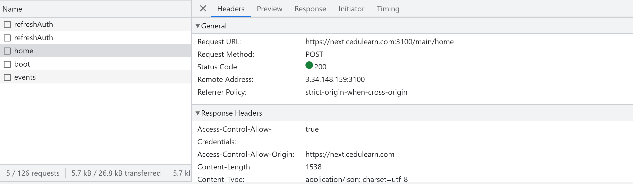Select the Headers tab
The width and height of the screenshot is (633, 184).
231,9
